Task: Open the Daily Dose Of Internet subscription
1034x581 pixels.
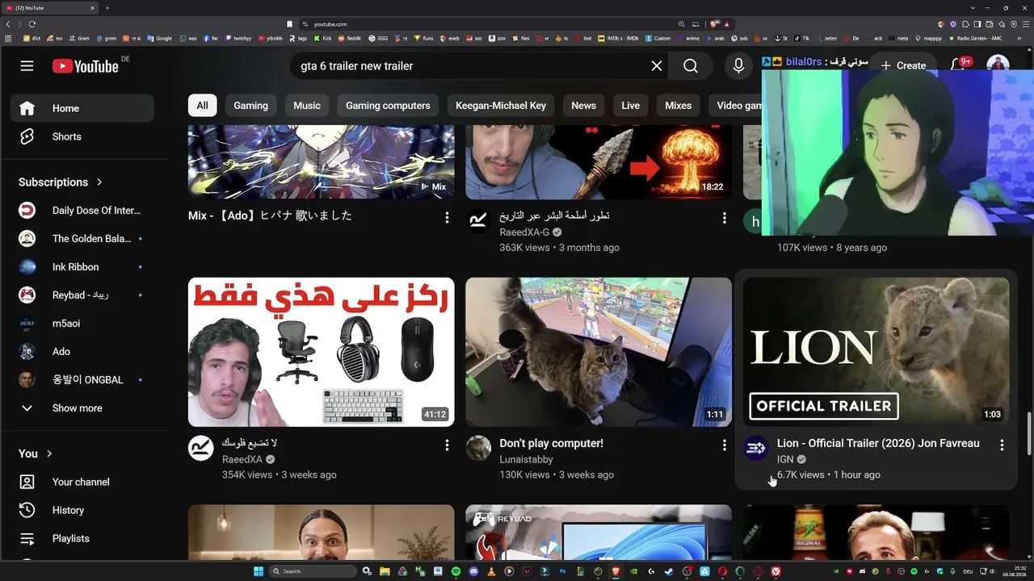Action: tap(82, 211)
